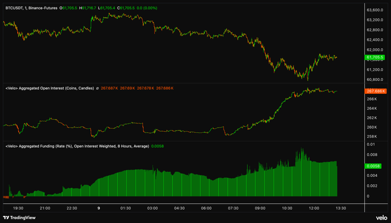Click the 267.687K open interest legend value
Image resolution: width=391 pixels, height=223 pixels.
(109, 88)
